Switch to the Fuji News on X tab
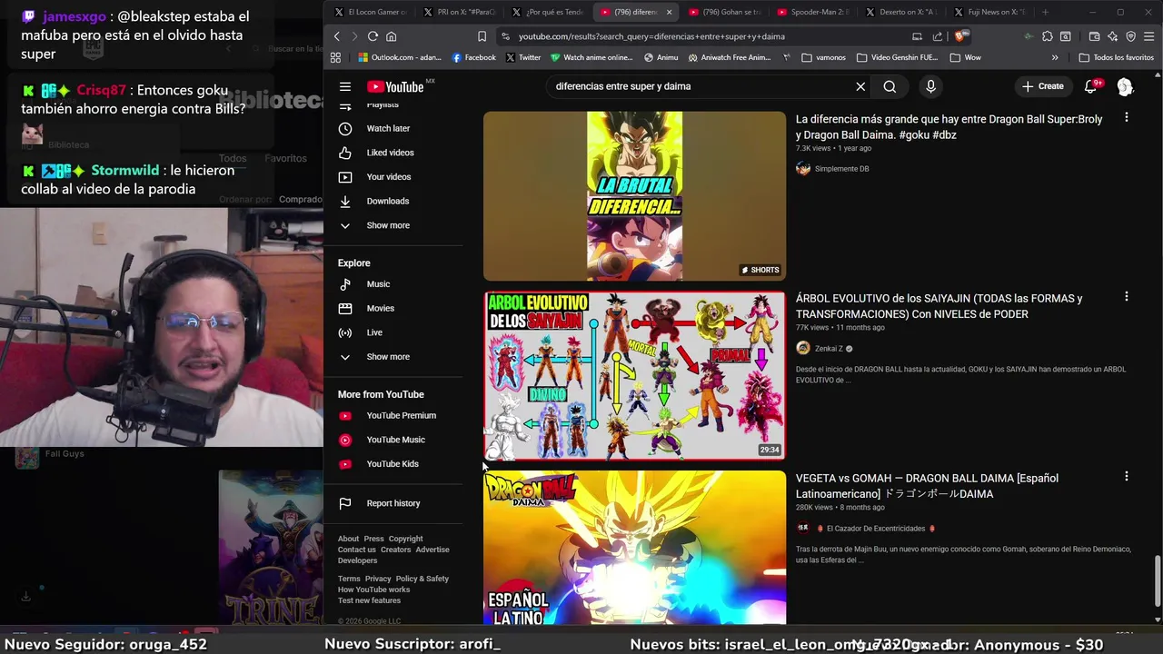Viewport: 1163px width, 654px height. (x=989, y=12)
